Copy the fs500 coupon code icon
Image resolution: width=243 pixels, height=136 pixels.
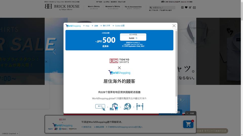[136, 38]
